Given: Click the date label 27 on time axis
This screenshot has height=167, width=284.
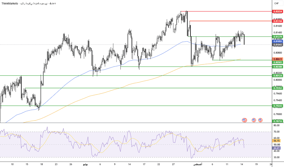Looking at the screenshot, I should (x=173, y=164).
